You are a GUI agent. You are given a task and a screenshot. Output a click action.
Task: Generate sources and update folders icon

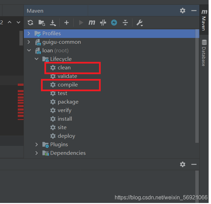42,23
